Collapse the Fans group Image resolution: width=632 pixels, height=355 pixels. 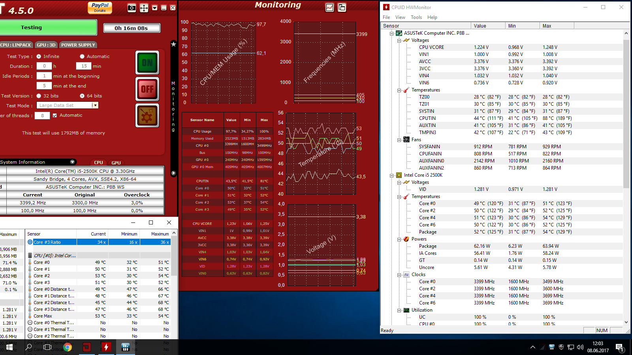399,140
